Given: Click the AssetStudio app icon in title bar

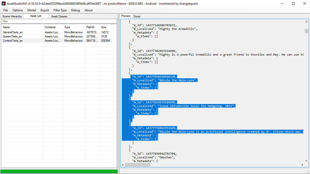Looking at the screenshot, I should tap(4, 4).
